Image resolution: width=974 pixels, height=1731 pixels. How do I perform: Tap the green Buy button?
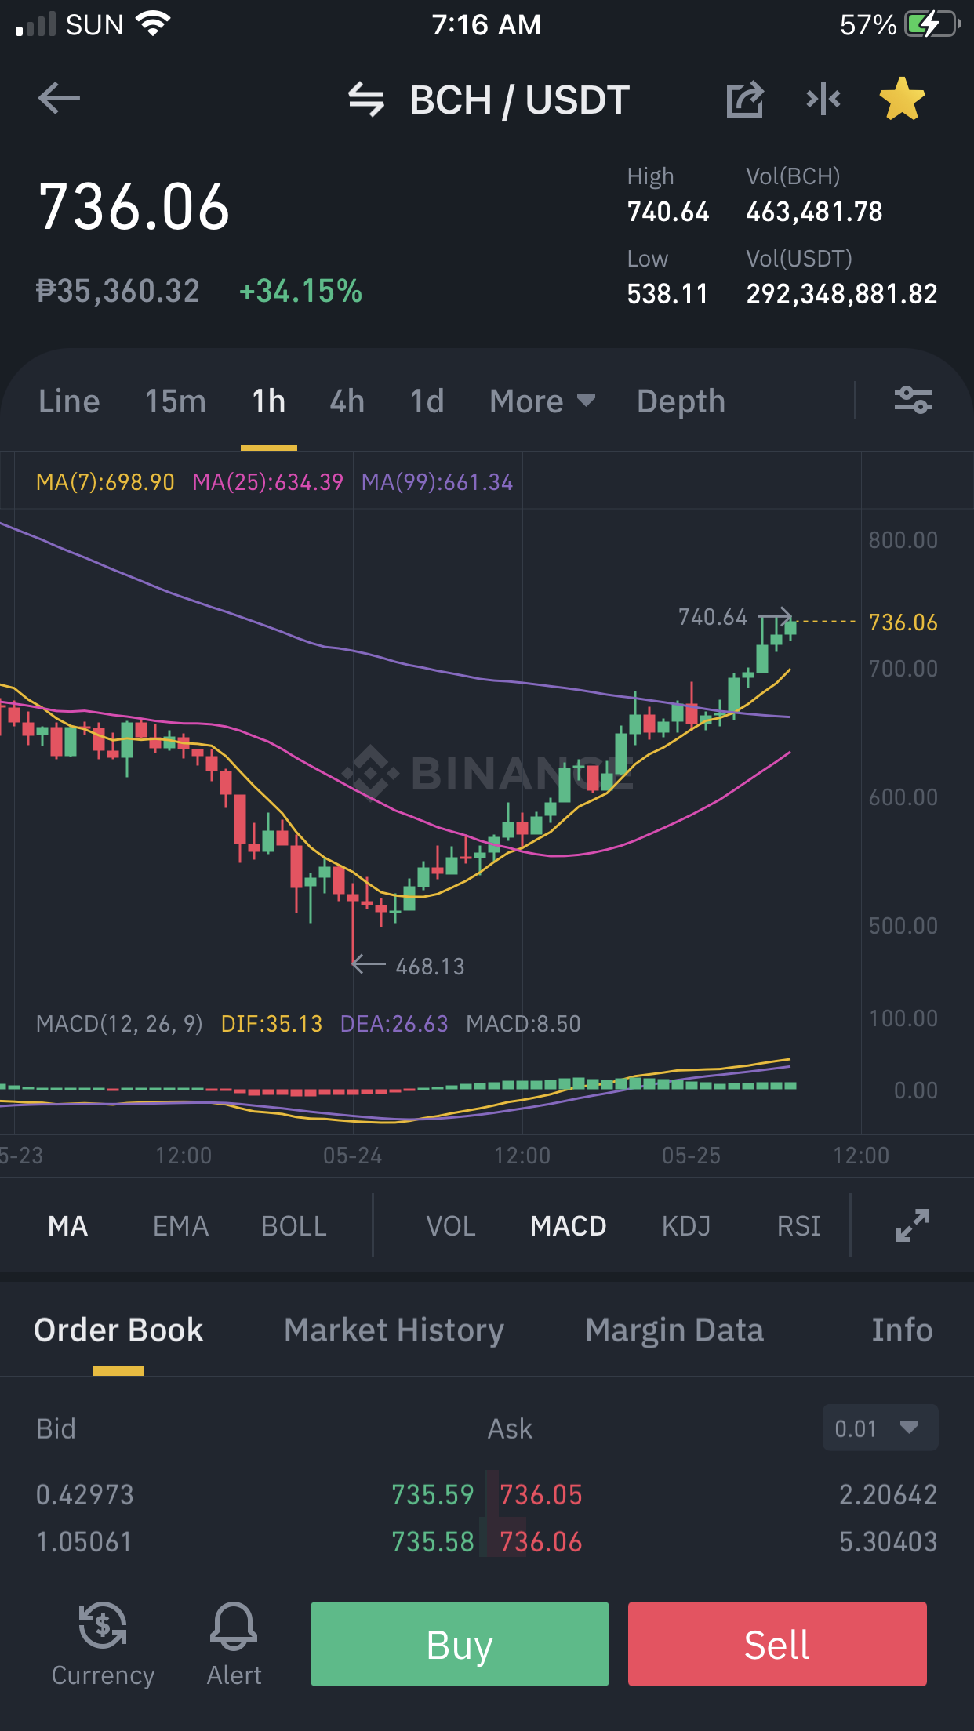pyautogui.click(x=460, y=1644)
